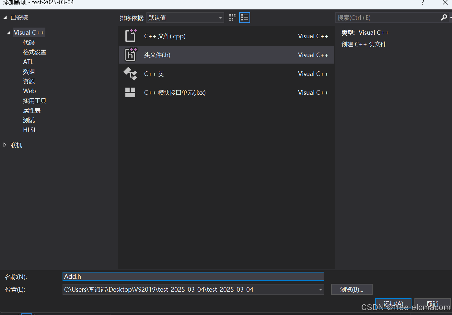
Task: Select the C++ 模块接口单元(.ixx) icon
Action: click(x=130, y=92)
